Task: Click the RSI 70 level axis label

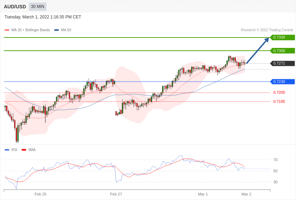Action: [275, 160]
